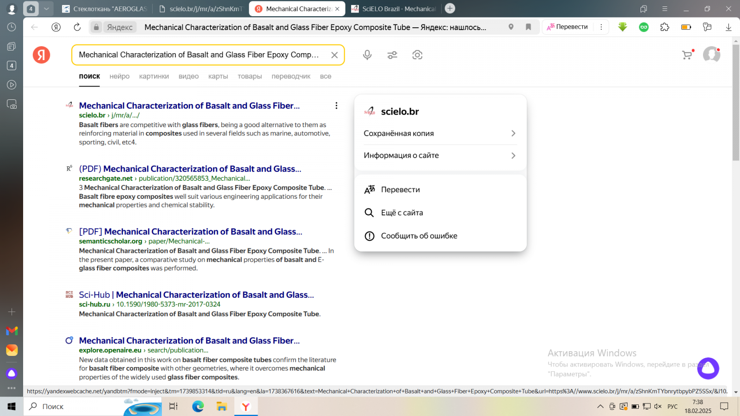Click the site security lock icon

96,27
